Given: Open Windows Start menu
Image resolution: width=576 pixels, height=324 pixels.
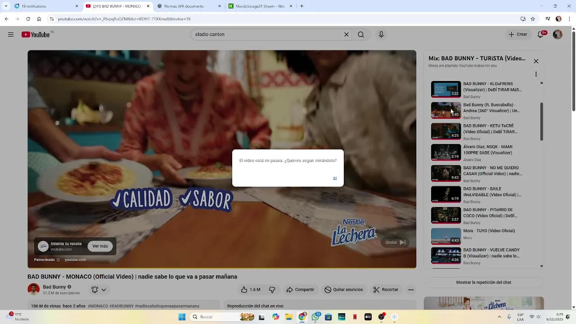Looking at the screenshot, I should [x=182, y=317].
